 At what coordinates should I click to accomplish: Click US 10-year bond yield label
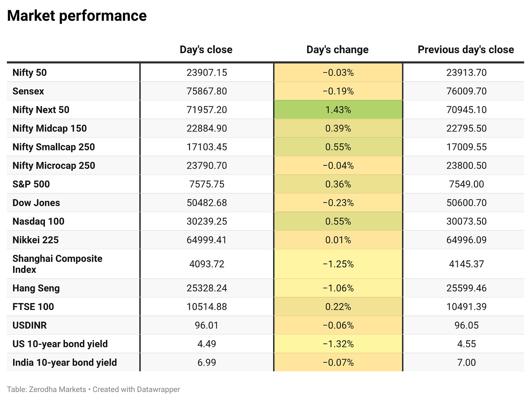click(x=60, y=344)
